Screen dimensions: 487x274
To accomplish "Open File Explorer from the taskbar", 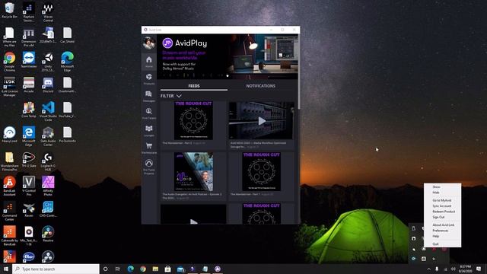I will 155,269.
